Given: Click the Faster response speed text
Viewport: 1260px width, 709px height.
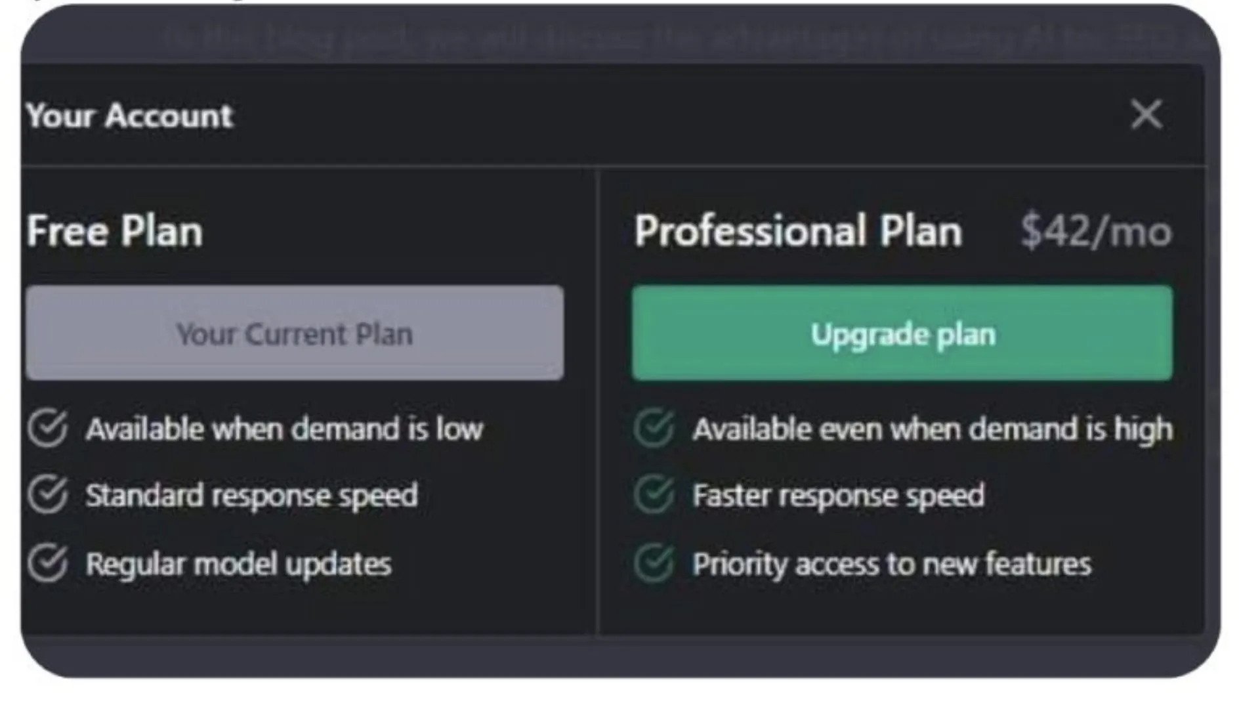Looking at the screenshot, I should (x=838, y=496).
